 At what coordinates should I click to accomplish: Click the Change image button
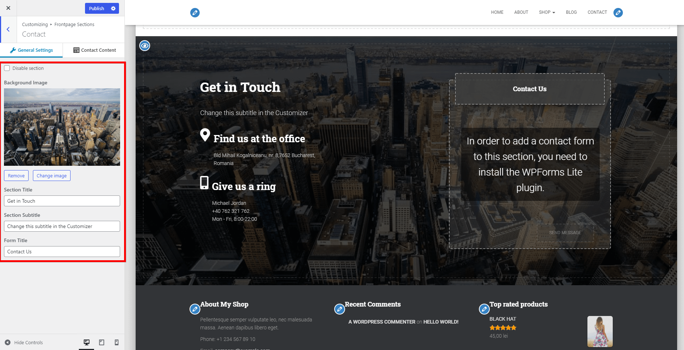[x=52, y=176]
